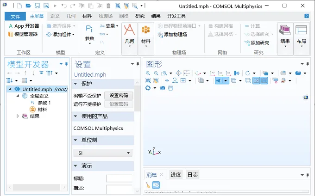The image size is (315, 196).
Task: Click the Reset Hiding icon in Graphics toolbar
Action: 175,80
